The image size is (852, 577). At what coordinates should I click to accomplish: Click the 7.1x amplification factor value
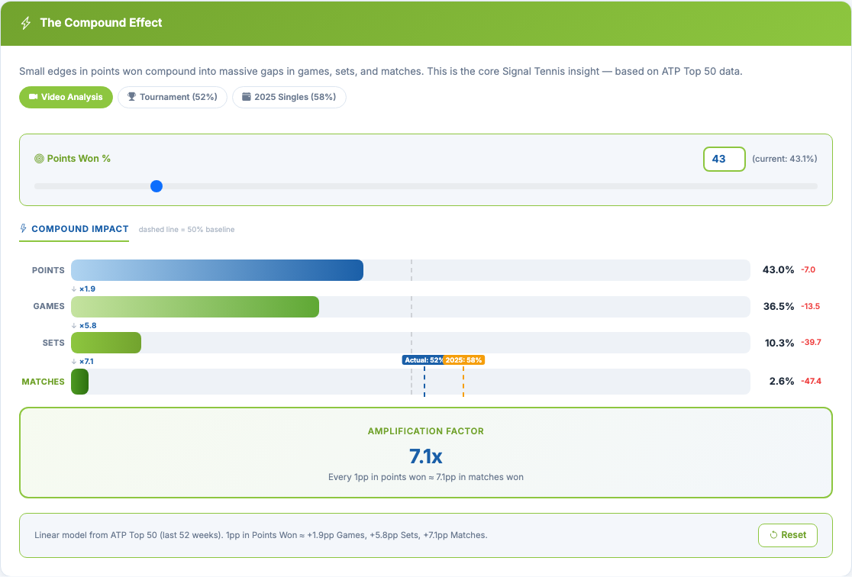point(425,456)
